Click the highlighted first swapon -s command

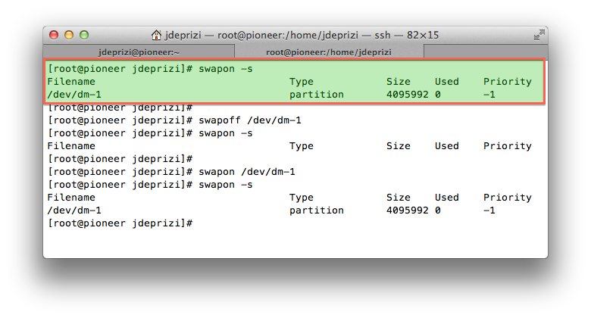(x=225, y=69)
